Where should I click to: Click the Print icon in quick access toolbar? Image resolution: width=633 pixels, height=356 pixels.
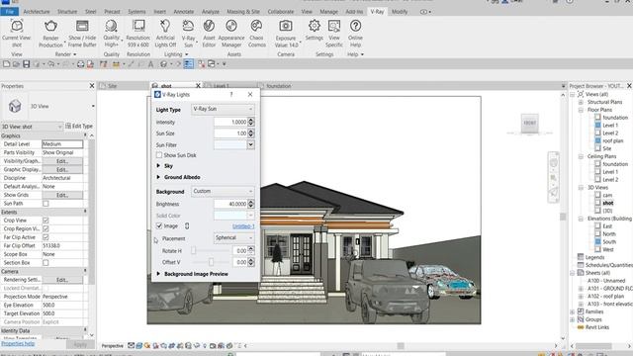tap(80, 63)
